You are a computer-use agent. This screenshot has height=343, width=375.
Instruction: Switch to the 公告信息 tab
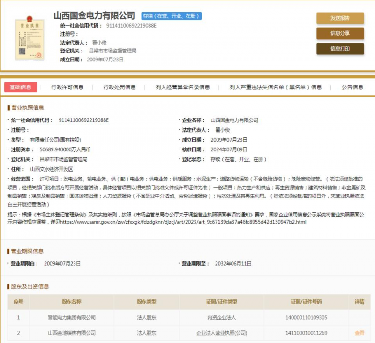click(x=352, y=87)
